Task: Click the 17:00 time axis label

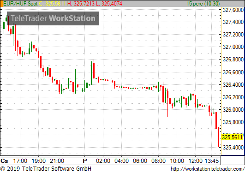Action: [20, 161]
